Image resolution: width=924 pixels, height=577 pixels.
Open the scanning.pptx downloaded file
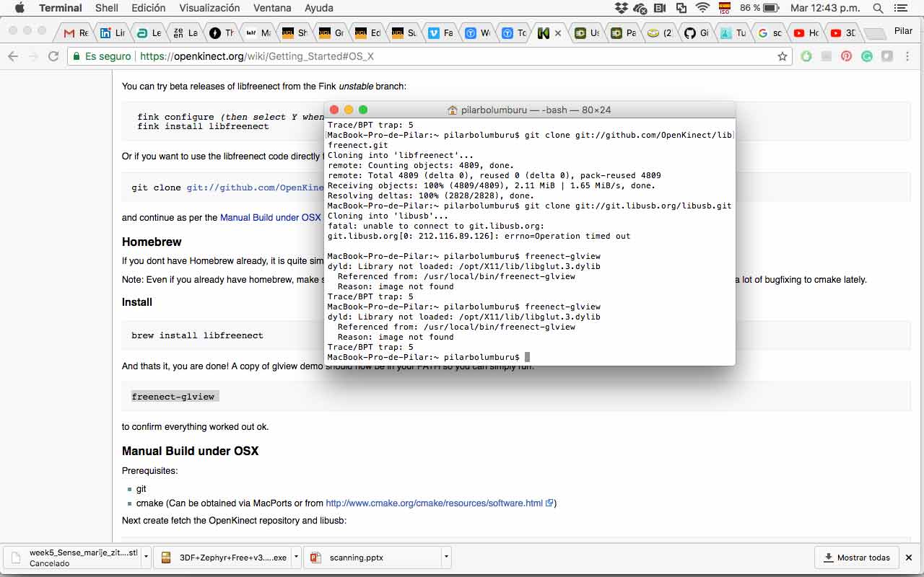point(373,558)
